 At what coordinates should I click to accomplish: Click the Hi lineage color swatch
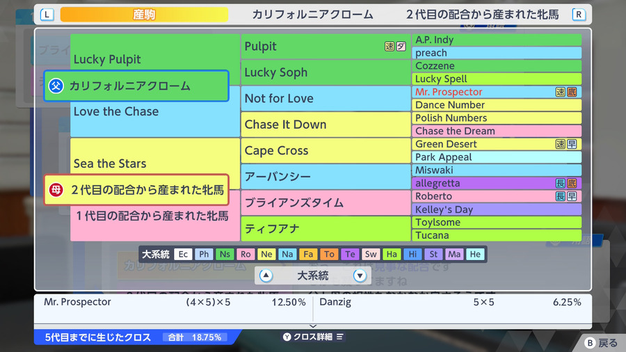click(x=412, y=254)
